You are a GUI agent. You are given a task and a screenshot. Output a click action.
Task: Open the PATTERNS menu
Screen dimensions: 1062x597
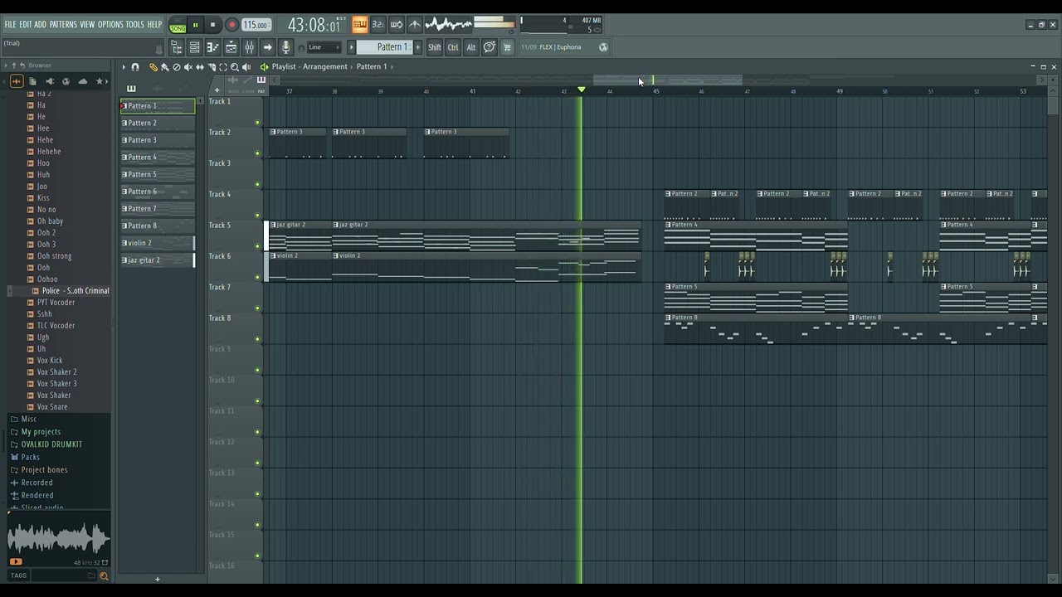[x=63, y=24]
